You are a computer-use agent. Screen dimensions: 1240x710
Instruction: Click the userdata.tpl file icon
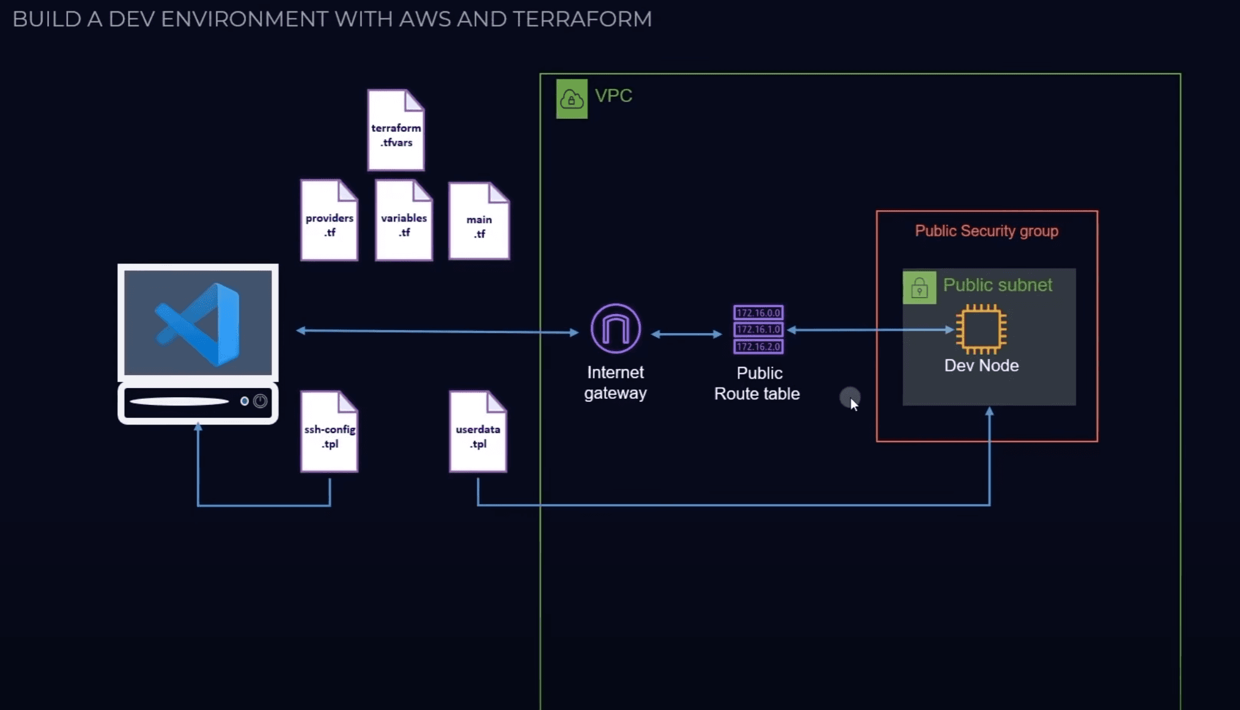(478, 431)
